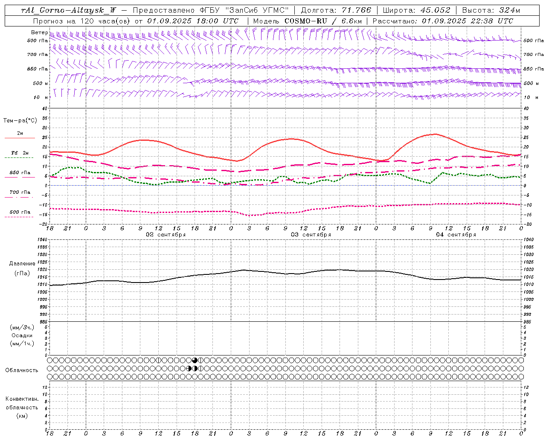Click the '04 сентября' date label
The width and height of the screenshot is (546, 437).
[x=456, y=235]
